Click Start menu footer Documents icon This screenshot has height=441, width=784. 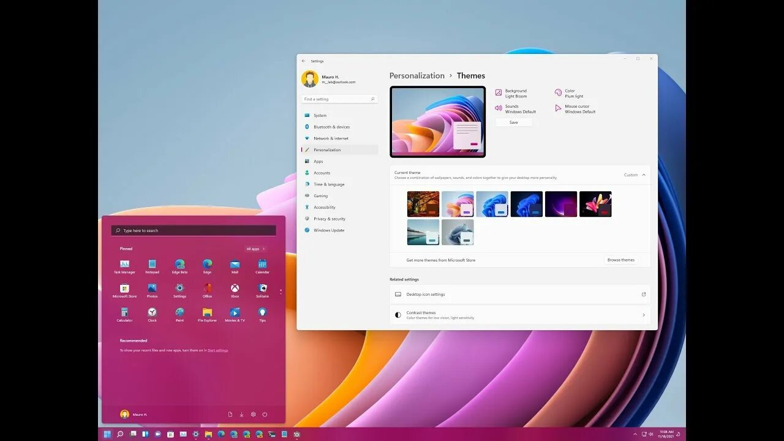[x=230, y=414]
